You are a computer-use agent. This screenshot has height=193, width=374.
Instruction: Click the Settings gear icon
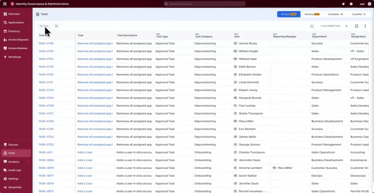tap(5, 179)
